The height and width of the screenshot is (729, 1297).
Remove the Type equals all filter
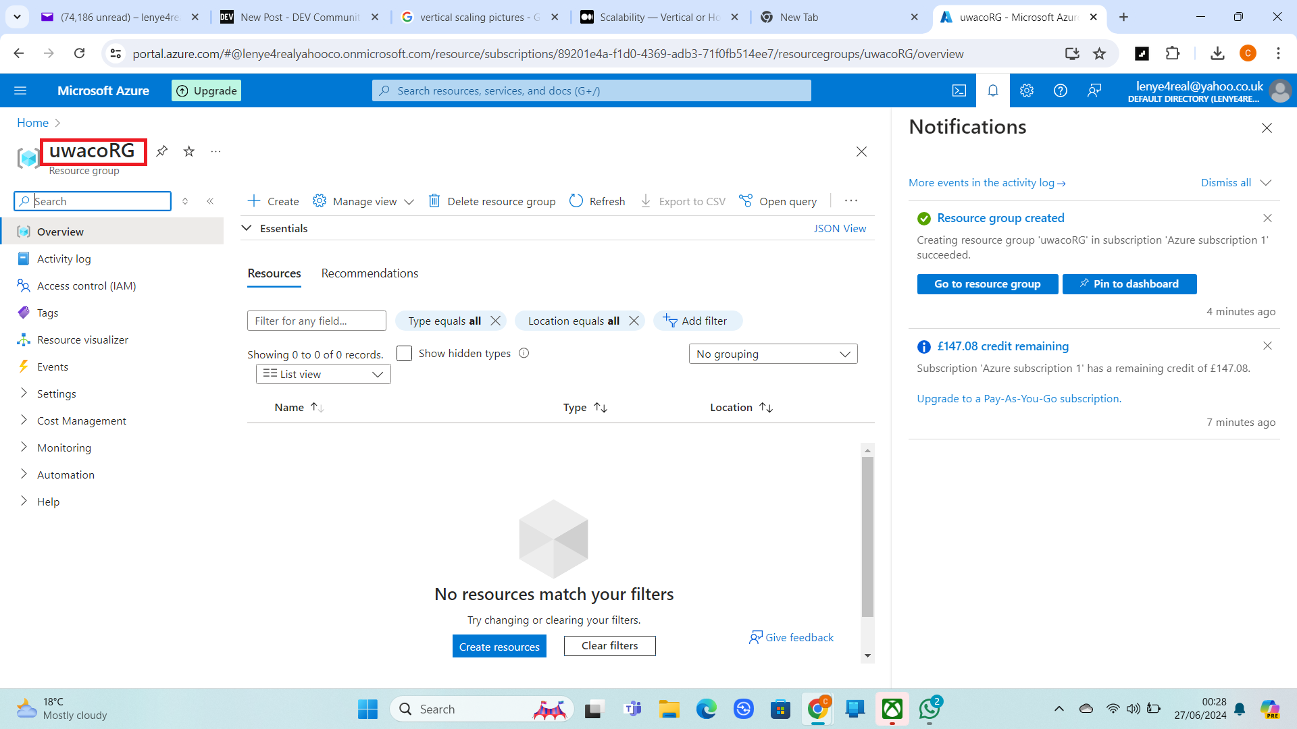pyautogui.click(x=496, y=321)
